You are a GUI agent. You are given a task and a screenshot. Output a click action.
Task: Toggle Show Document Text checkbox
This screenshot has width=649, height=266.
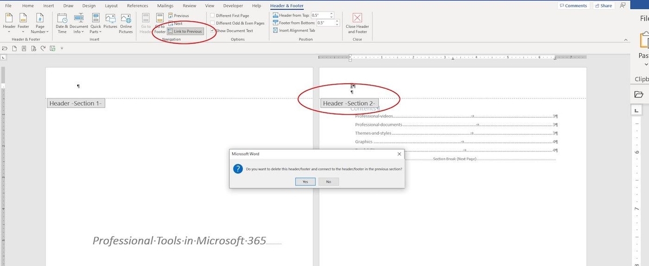tap(212, 31)
